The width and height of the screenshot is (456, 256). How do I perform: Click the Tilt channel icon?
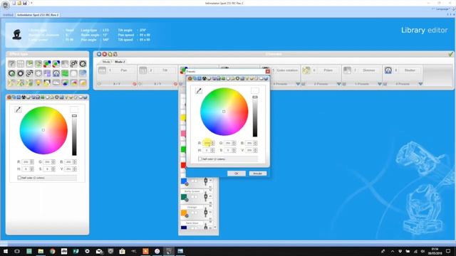142,70
